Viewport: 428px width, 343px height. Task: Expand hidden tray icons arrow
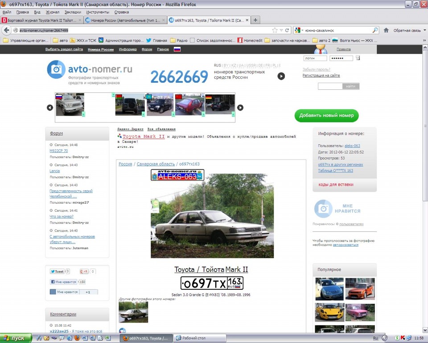click(x=385, y=338)
